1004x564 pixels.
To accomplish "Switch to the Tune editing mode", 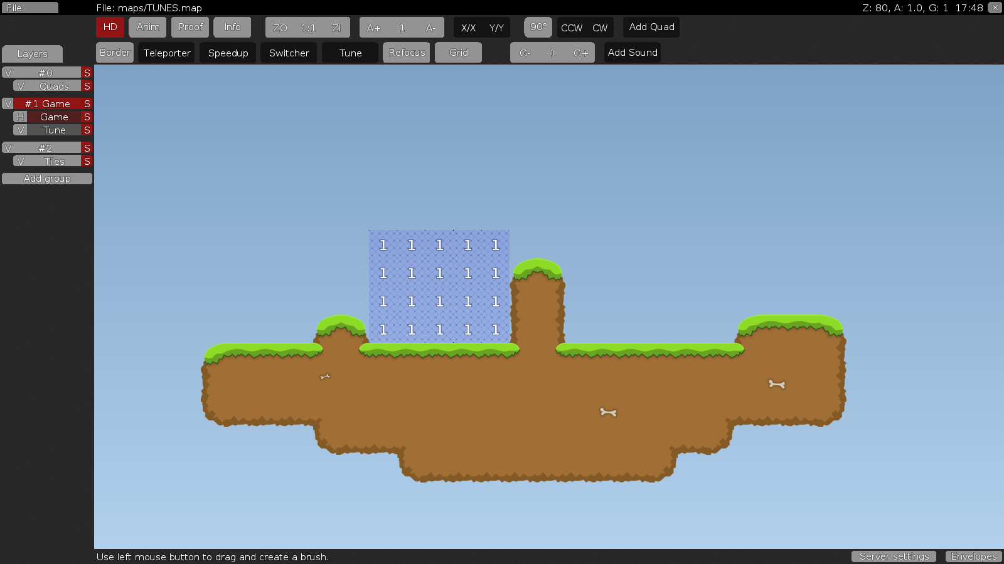I will point(350,53).
